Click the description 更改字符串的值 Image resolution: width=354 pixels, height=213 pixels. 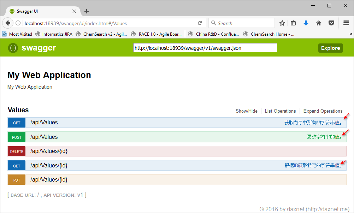[325, 137]
